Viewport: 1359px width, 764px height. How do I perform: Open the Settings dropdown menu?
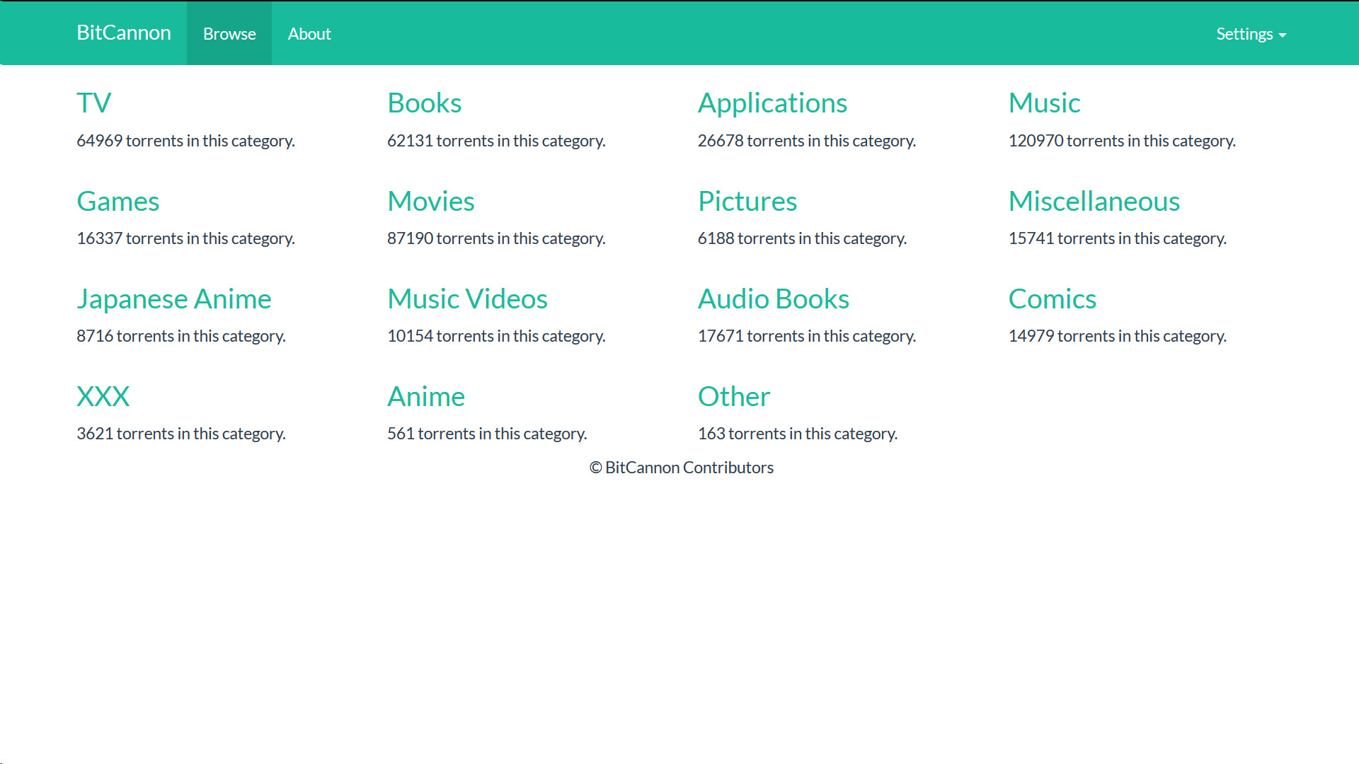1250,34
